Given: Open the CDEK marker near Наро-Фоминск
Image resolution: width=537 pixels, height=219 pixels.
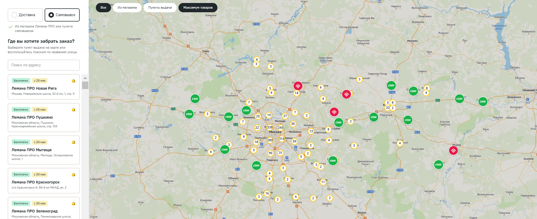Looking at the screenshot, I should [x=256, y=165].
